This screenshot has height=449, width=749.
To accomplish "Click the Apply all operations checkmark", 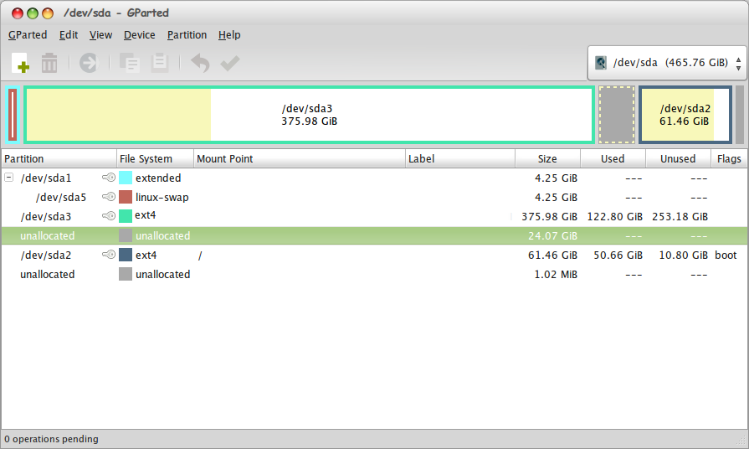I will click(x=229, y=63).
